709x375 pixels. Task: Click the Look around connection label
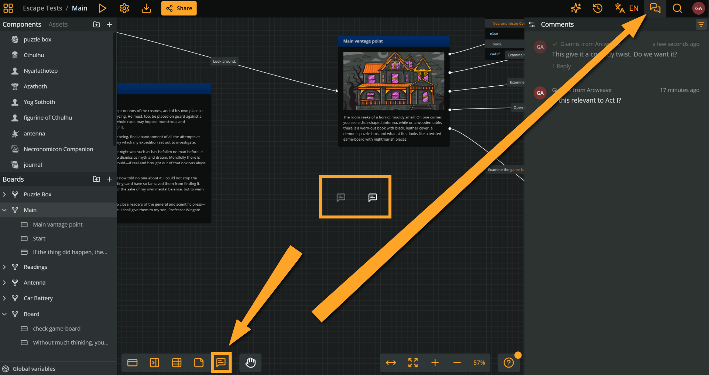pyautogui.click(x=224, y=61)
